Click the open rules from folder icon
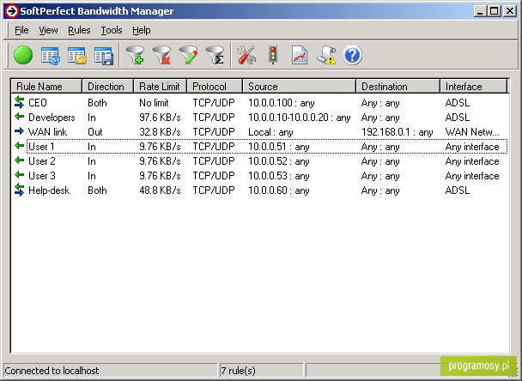This screenshot has width=522, height=381. pyautogui.click(x=77, y=56)
